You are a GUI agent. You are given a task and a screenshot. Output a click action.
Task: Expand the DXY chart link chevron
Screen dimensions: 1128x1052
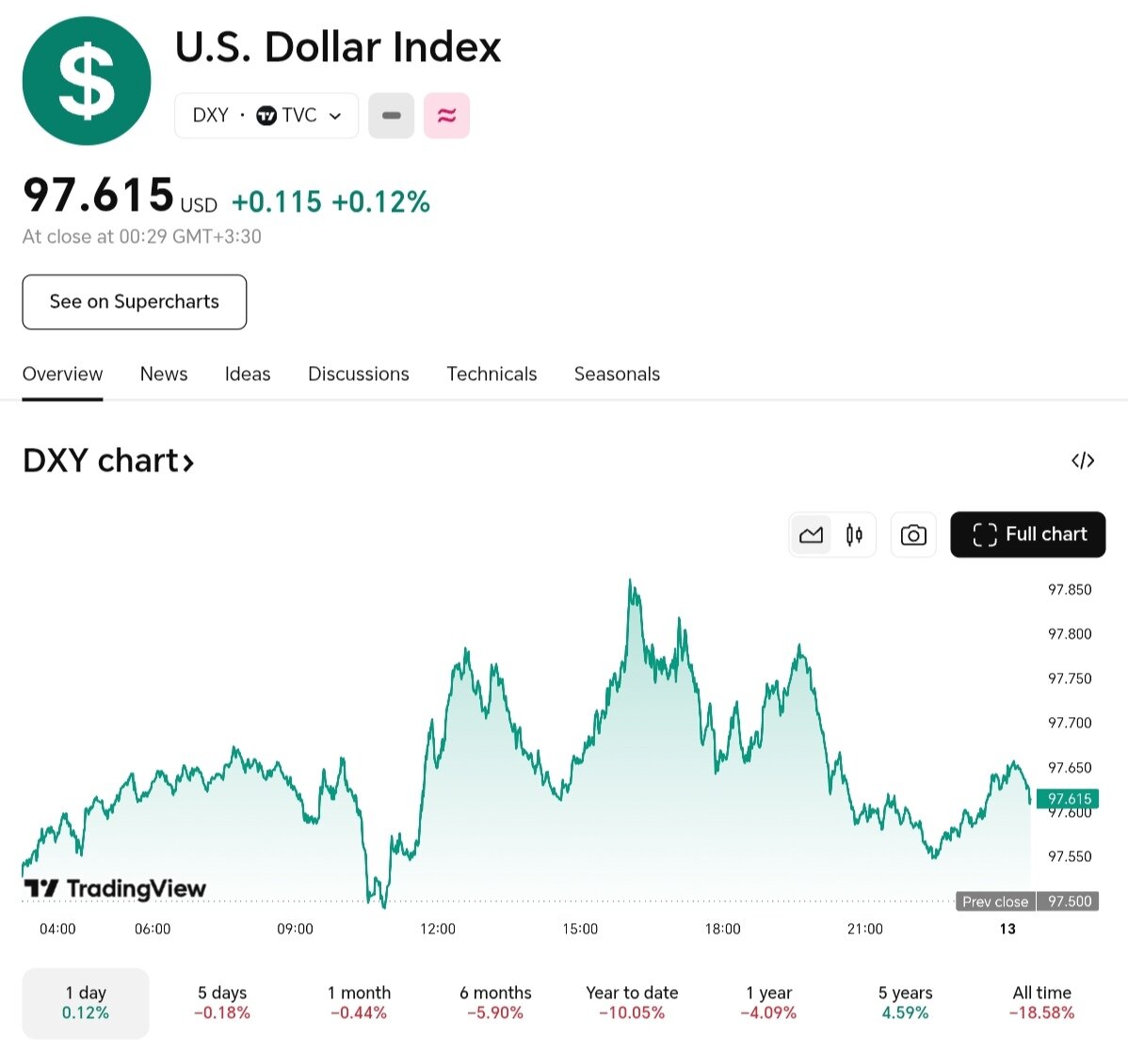point(189,460)
